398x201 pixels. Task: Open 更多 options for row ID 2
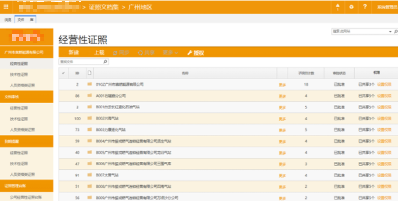282,85
